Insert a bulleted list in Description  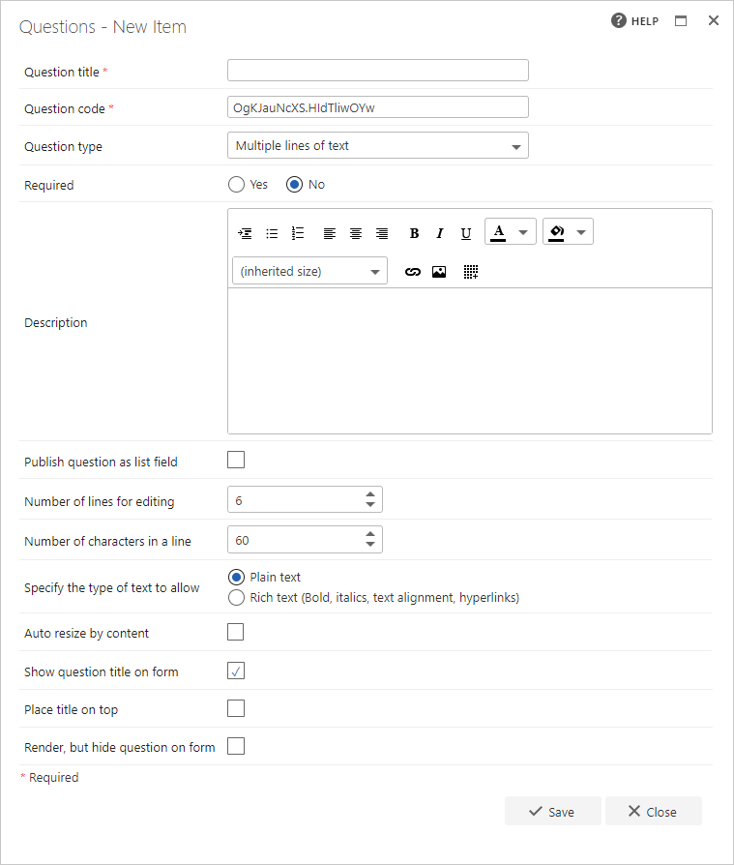pyautogui.click(x=272, y=233)
